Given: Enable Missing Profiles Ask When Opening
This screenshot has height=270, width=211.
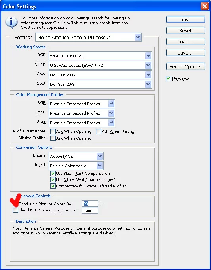Looking at the screenshot, I should tap(53, 138).
